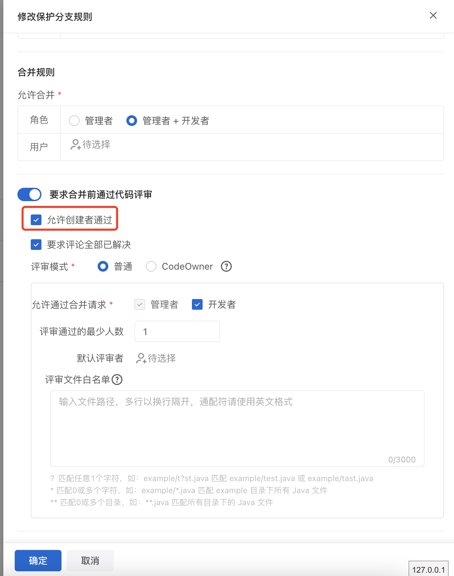Click the add-user icon in the 用户 row

76,144
